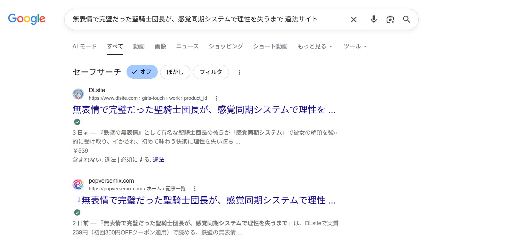Focus the Google search input field

[x=208, y=19]
